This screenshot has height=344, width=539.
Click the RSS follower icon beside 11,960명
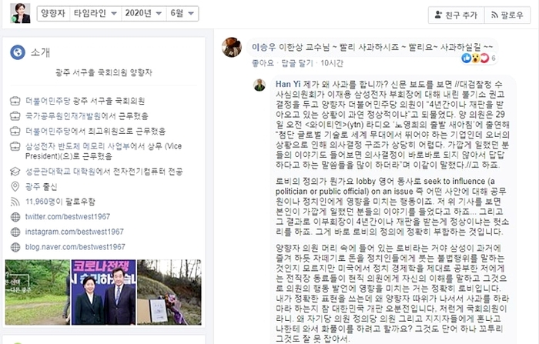pos(15,202)
